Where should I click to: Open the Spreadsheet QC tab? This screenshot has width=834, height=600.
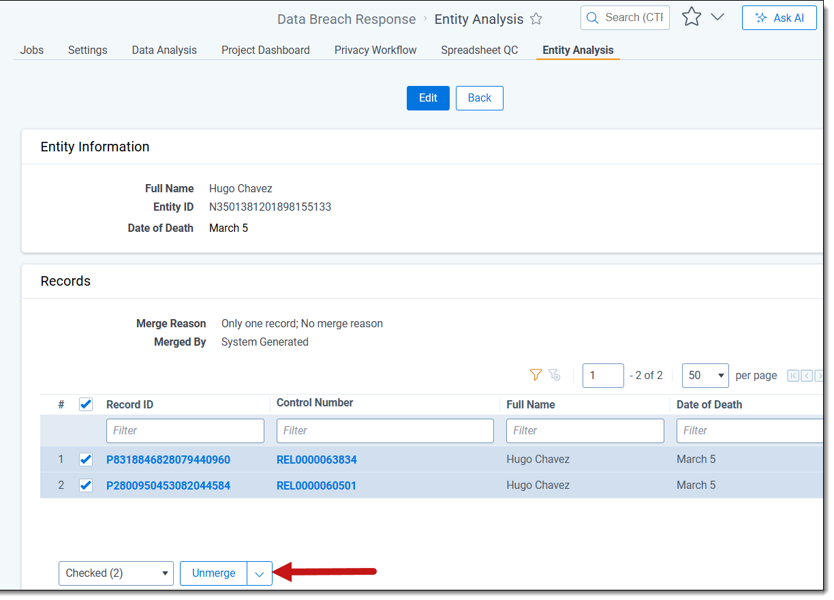coord(479,50)
